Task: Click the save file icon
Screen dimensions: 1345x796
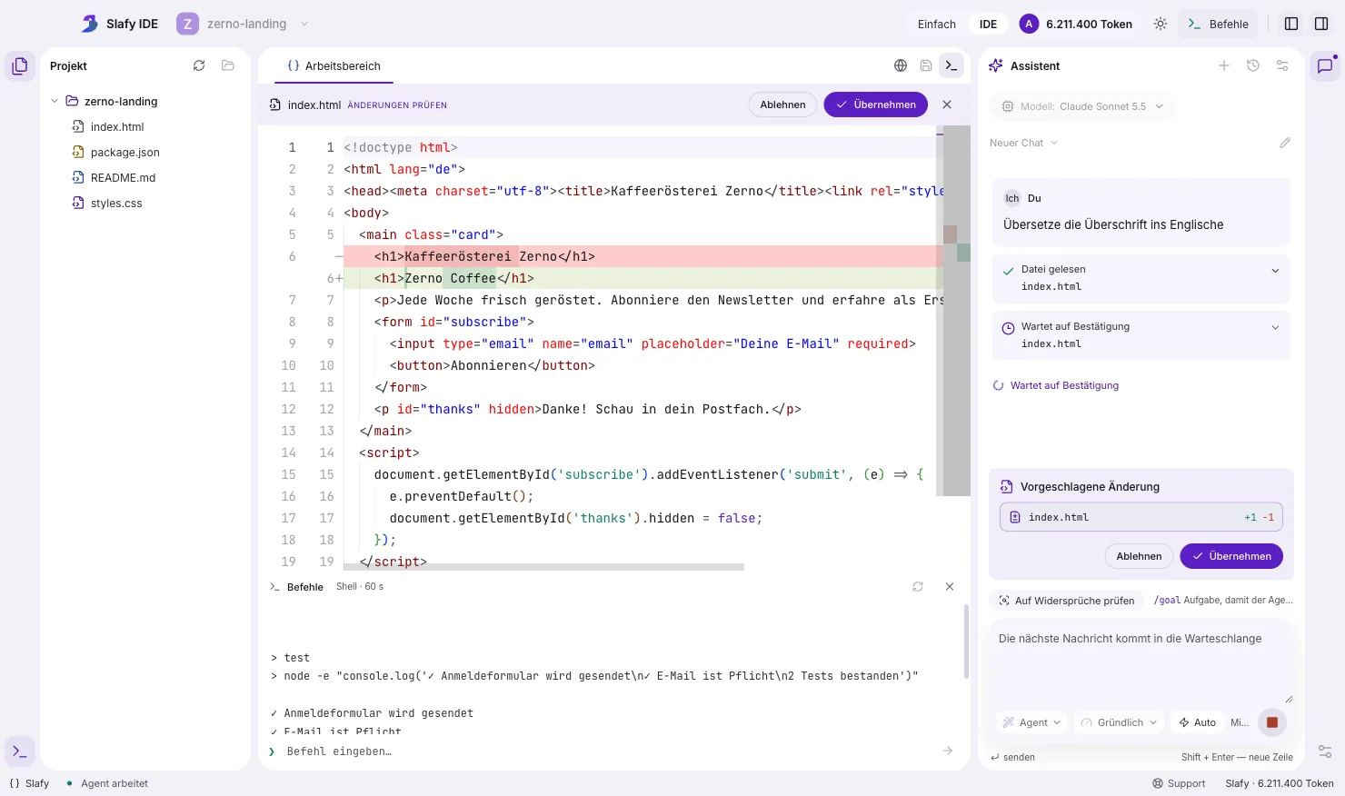Action: point(926,65)
